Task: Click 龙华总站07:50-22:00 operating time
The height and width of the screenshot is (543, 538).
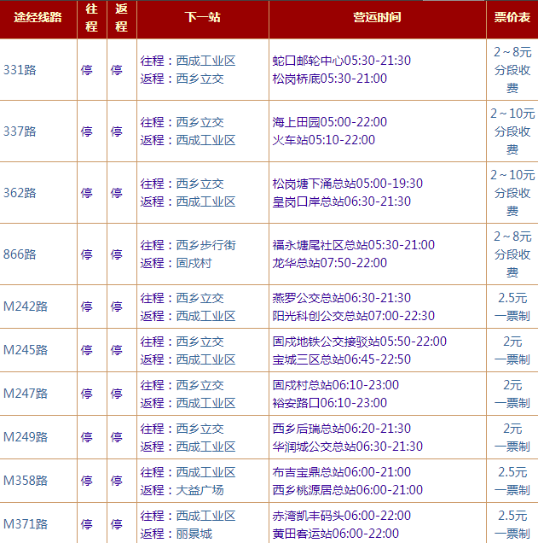Action: tap(329, 263)
